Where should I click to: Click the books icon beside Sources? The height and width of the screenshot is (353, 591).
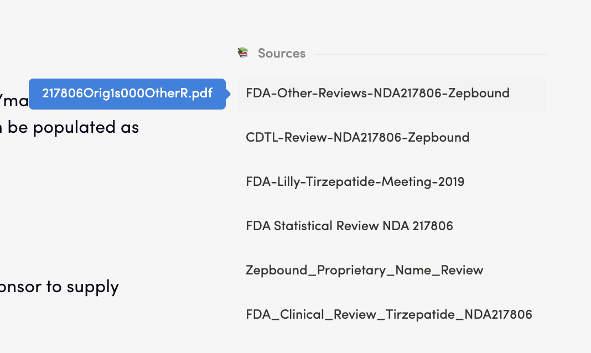[243, 53]
